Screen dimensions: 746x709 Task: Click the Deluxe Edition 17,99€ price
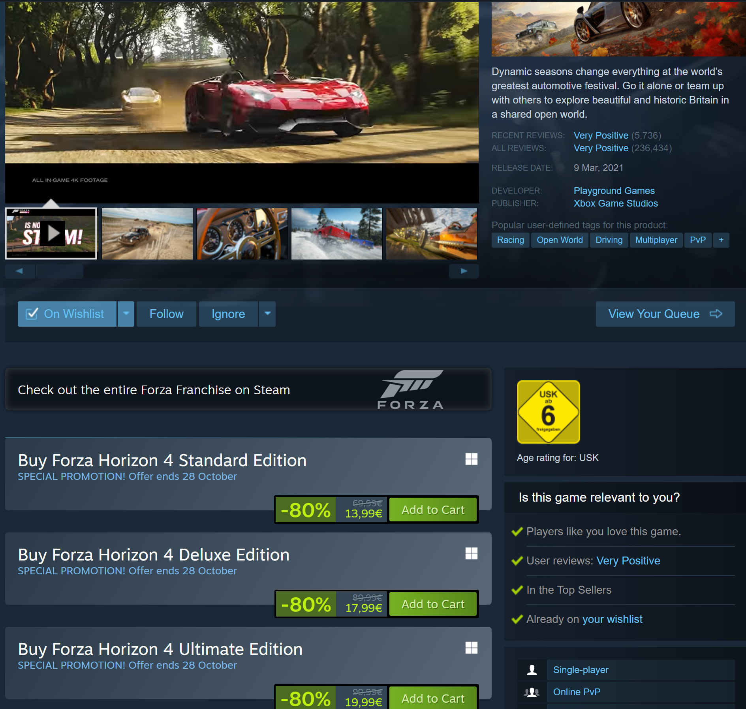click(364, 608)
